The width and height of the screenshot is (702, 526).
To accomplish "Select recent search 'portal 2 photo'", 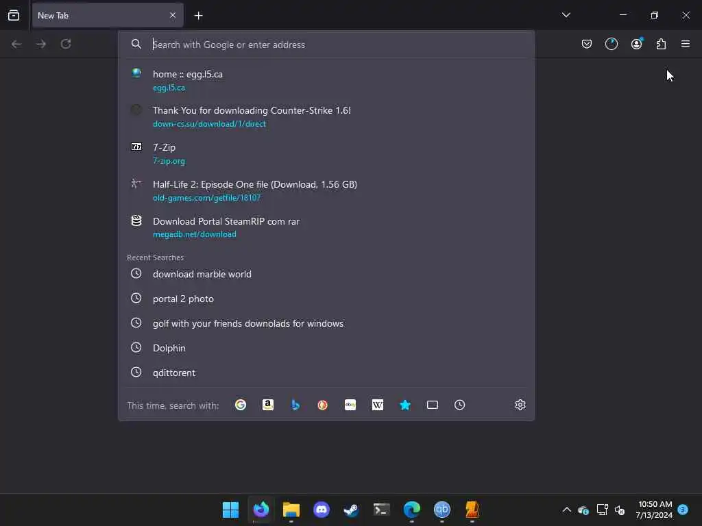I will [326, 299].
